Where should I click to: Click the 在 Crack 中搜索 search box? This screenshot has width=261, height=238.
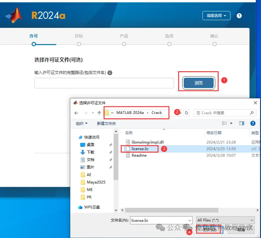coord(225,113)
